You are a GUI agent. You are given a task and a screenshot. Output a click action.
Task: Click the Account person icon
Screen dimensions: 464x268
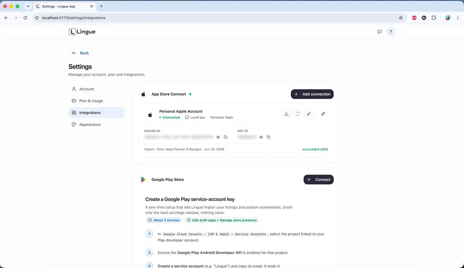(74, 89)
